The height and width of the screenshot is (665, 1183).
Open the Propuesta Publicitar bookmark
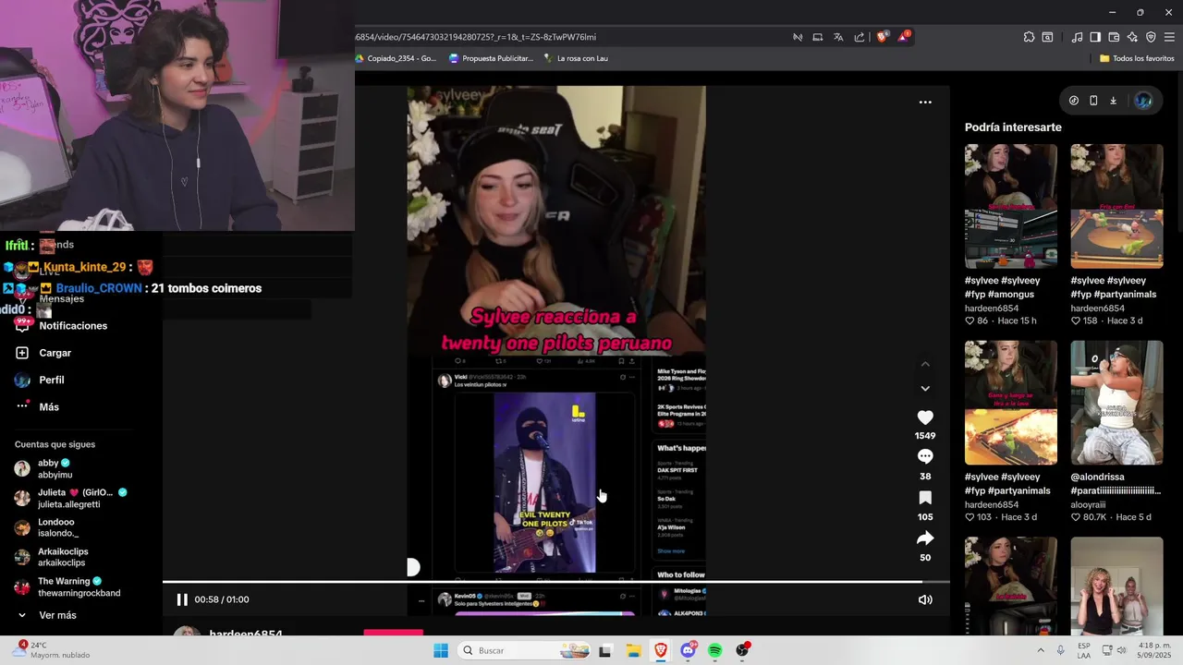(x=491, y=58)
